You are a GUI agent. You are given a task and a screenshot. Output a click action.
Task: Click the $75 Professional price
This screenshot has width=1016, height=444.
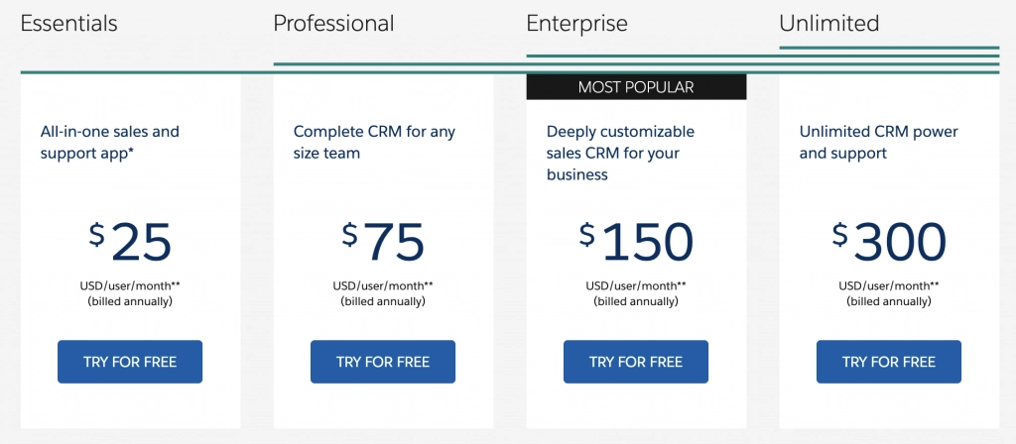(383, 242)
